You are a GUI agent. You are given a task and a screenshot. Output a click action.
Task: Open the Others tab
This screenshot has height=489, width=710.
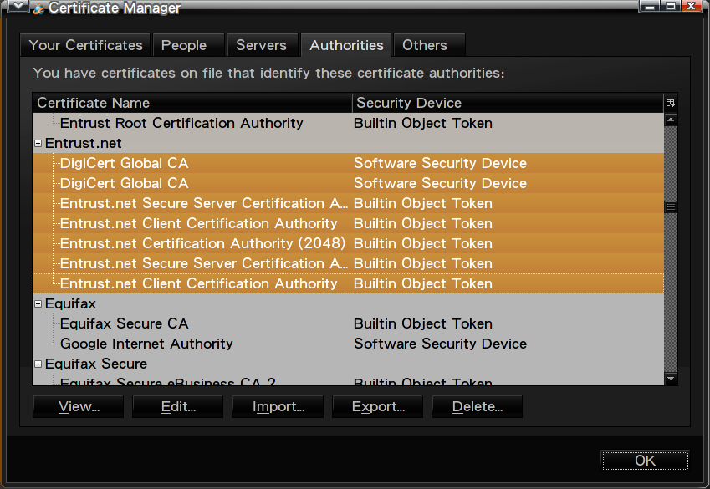(426, 45)
